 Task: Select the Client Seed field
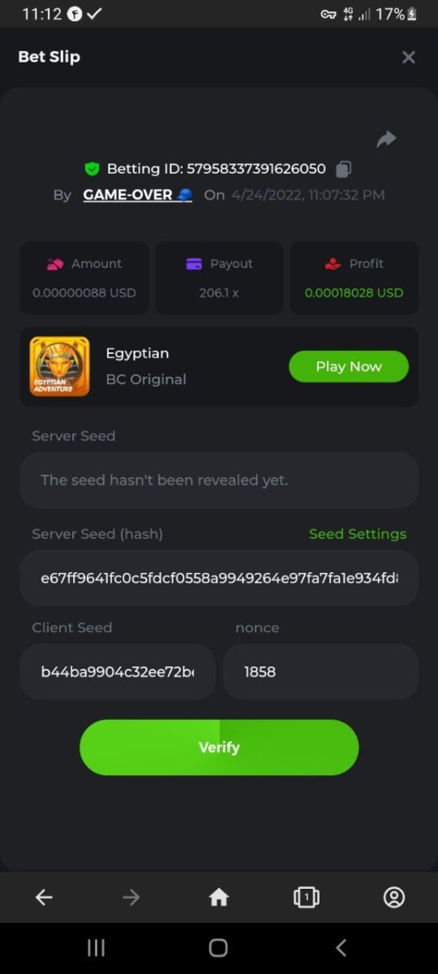118,672
